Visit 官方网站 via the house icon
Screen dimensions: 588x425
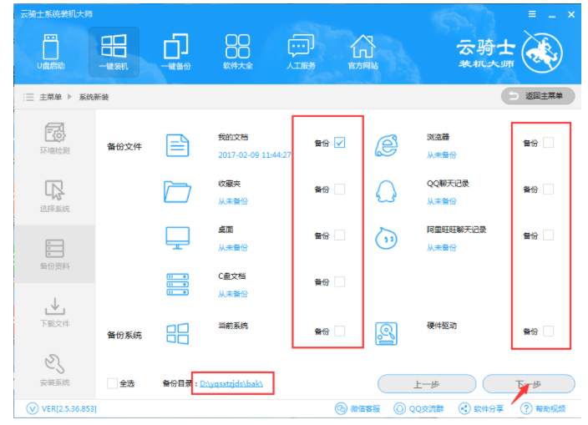pyautogui.click(x=362, y=52)
